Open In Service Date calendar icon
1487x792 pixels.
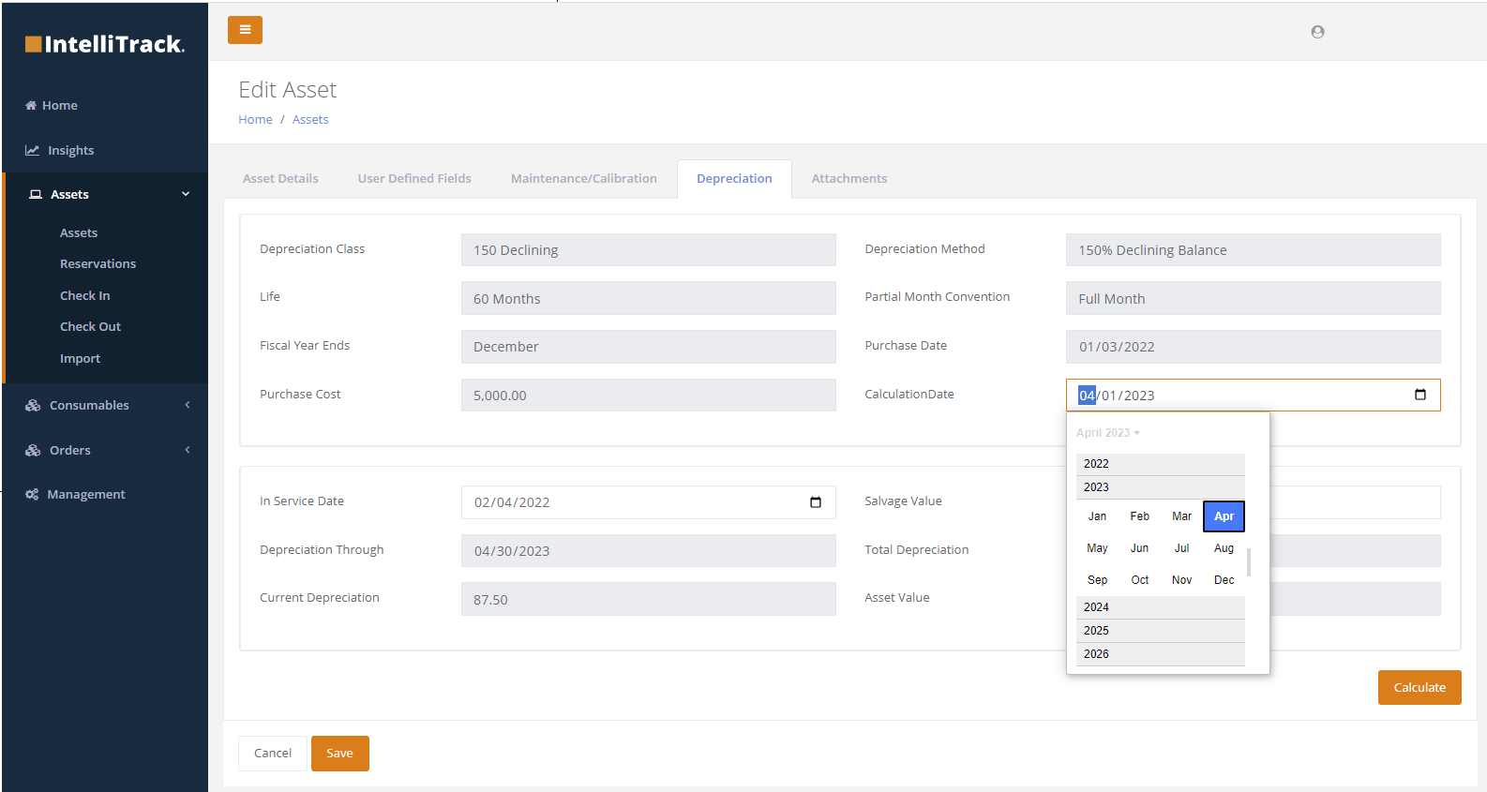(816, 502)
